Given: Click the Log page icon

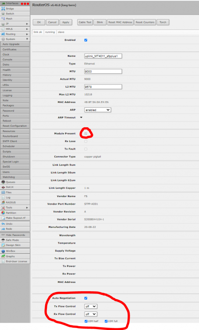Looking at the screenshot, I should [x=3, y=198].
